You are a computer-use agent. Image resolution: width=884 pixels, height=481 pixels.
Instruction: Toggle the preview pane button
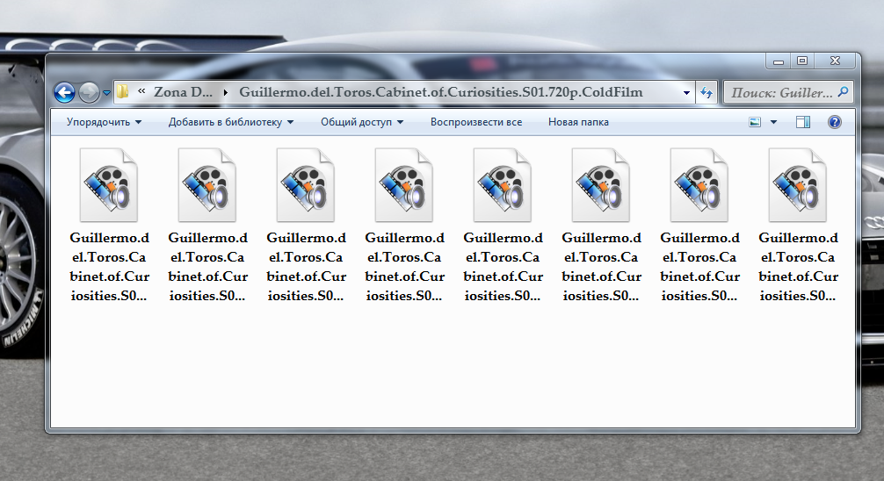(x=803, y=122)
